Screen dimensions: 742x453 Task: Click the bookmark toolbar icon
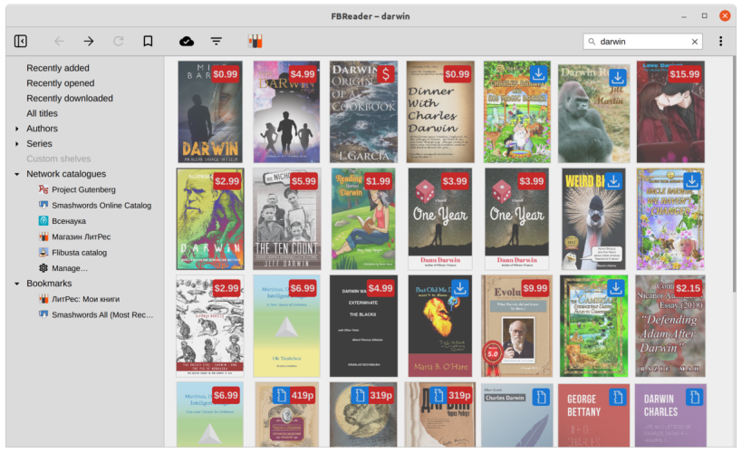[x=148, y=41]
